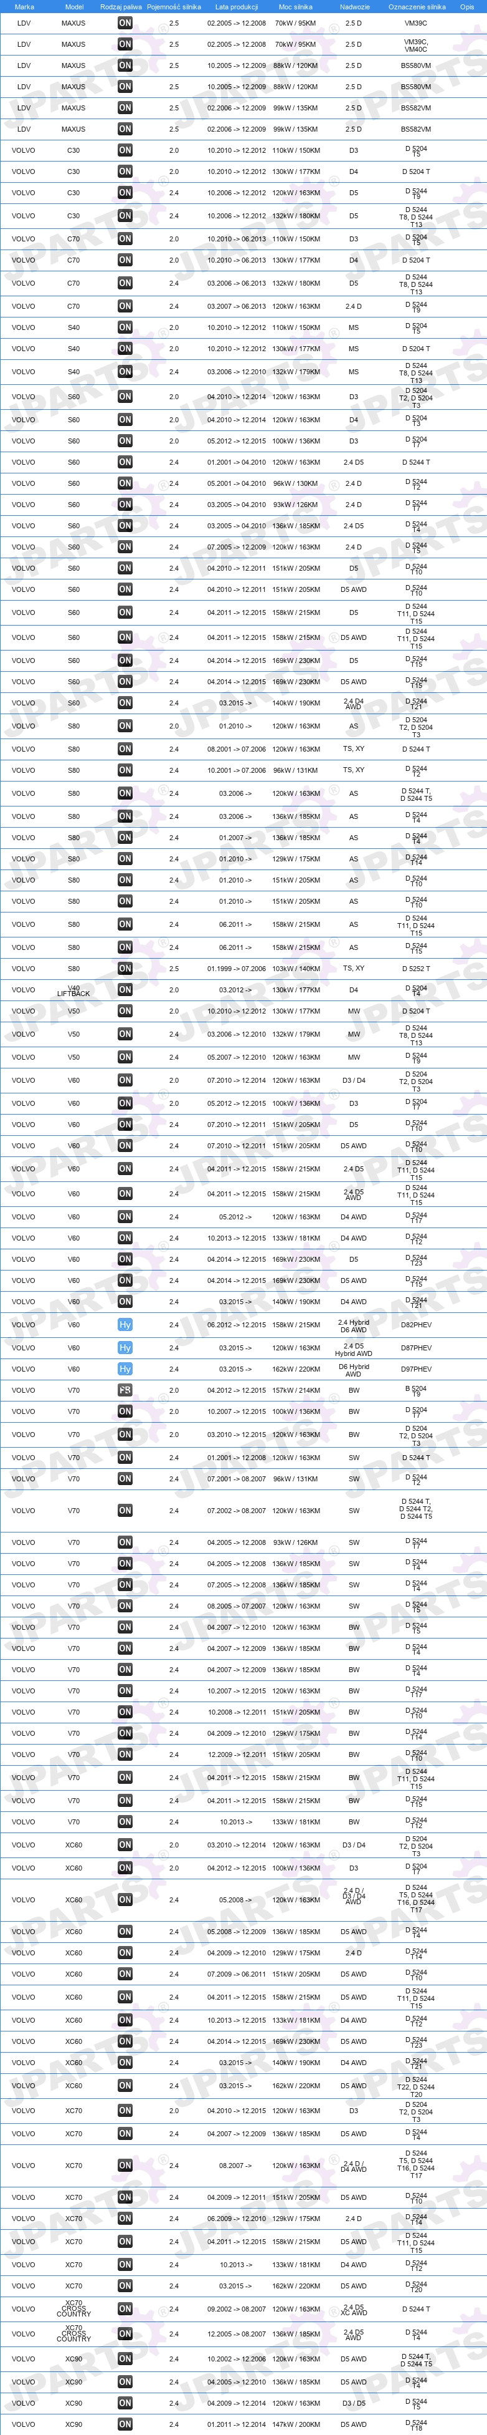The image size is (487, 2435).
Task: Click the '01.1999 -> 07.2006' production years cell
Action: [236, 969]
